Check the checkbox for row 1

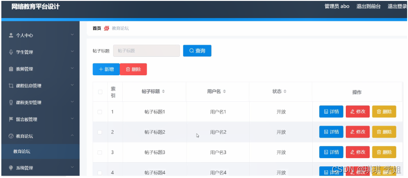[x=100, y=112]
